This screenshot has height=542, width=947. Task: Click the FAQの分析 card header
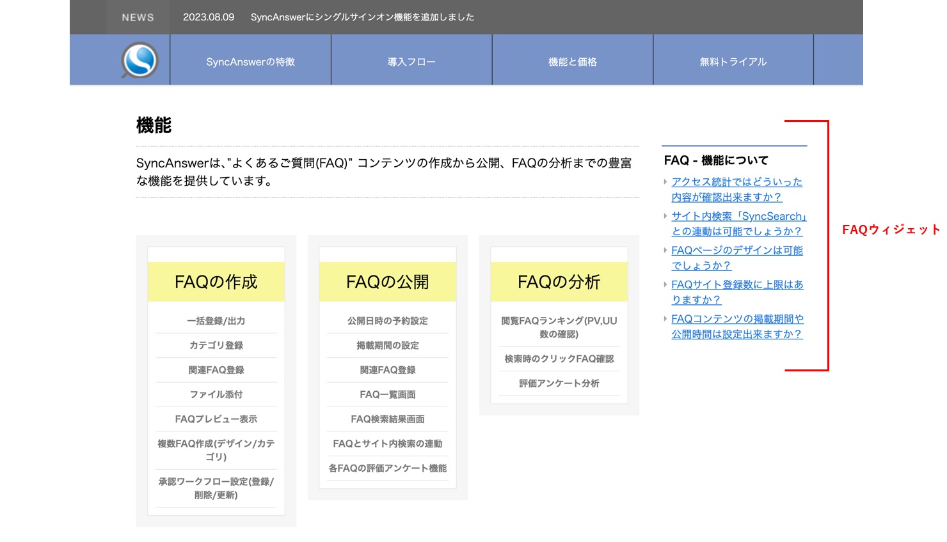coord(559,282)
